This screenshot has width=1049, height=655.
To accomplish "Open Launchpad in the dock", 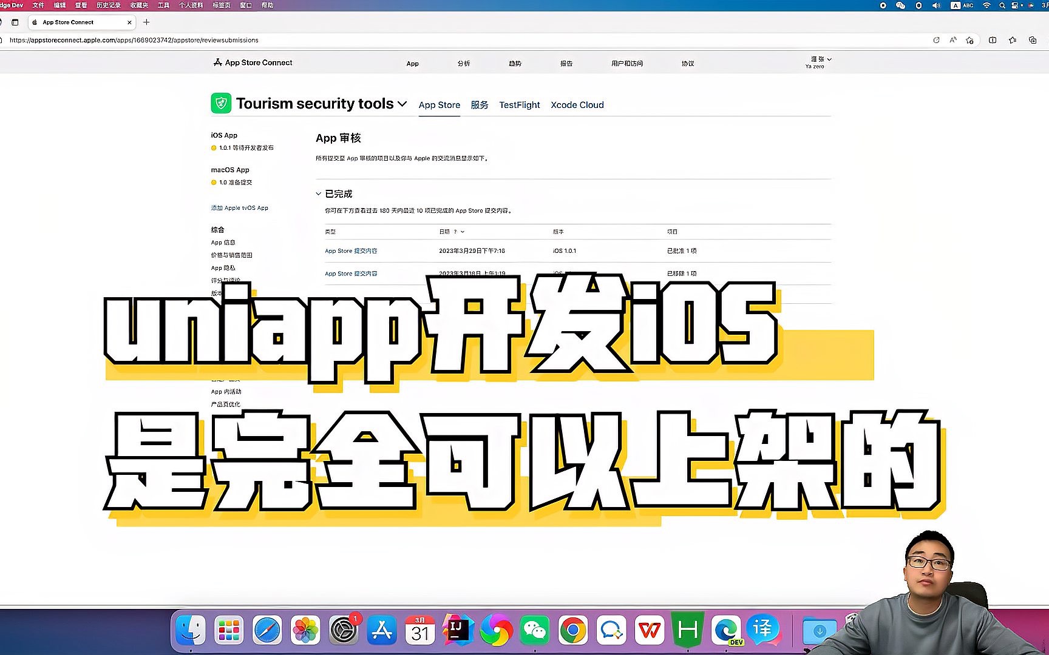I will tap(229, 631).
